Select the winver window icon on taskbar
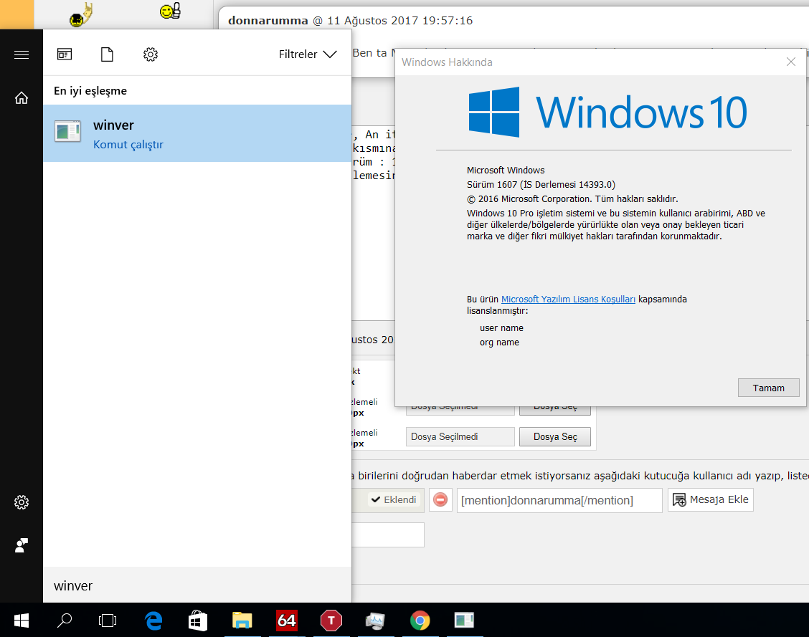Viewport: 809px width, 637px height. point(464,621)
